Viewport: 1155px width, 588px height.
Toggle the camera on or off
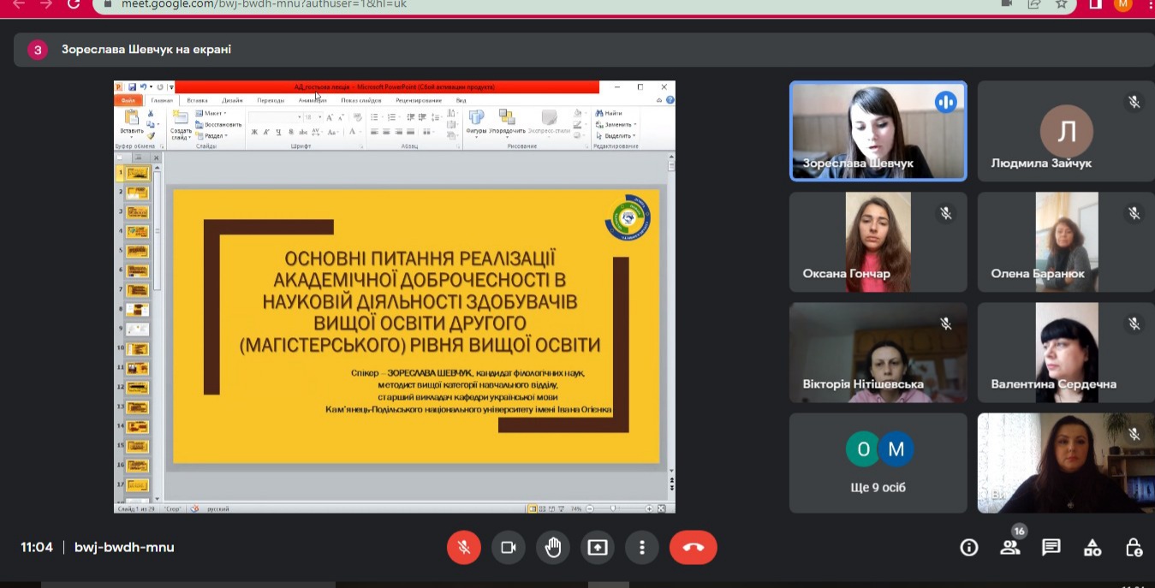(x=509, y=548)
